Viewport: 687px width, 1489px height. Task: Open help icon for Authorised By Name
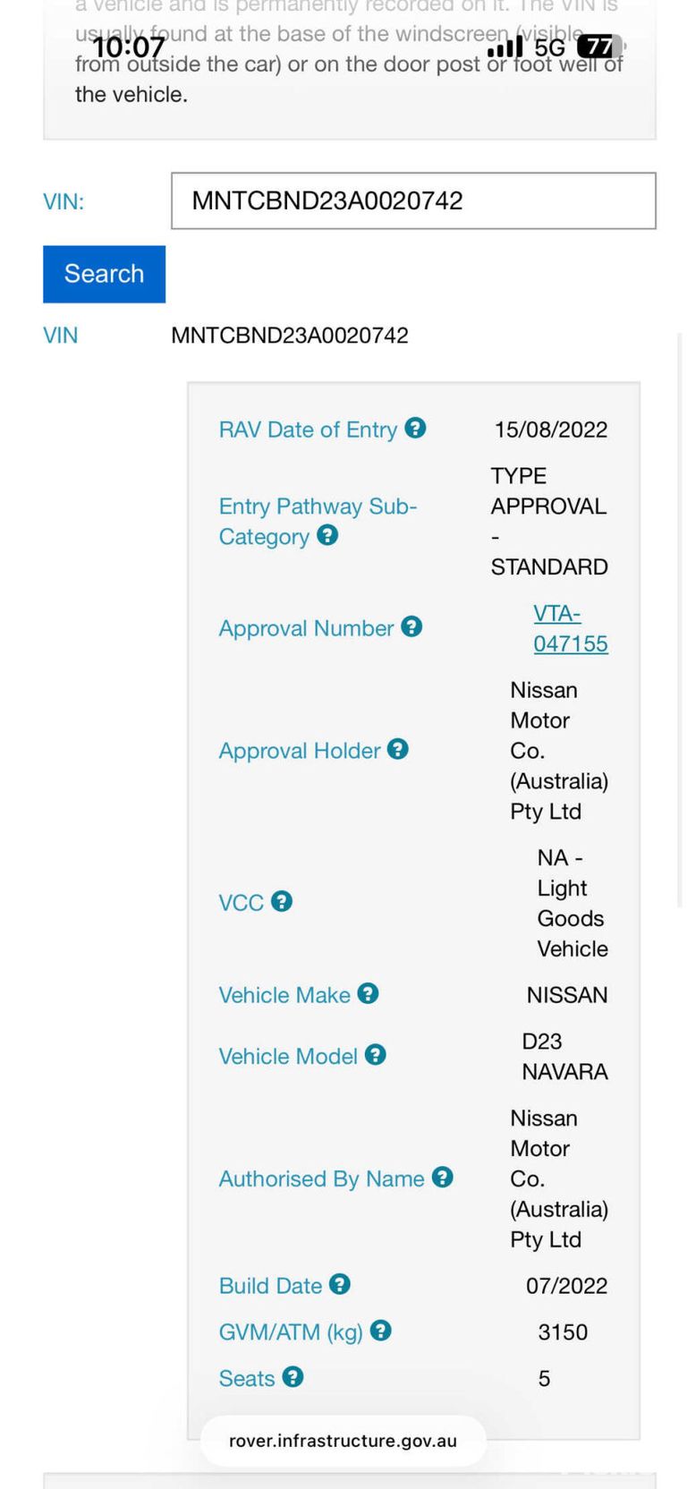pos(442,1178)
